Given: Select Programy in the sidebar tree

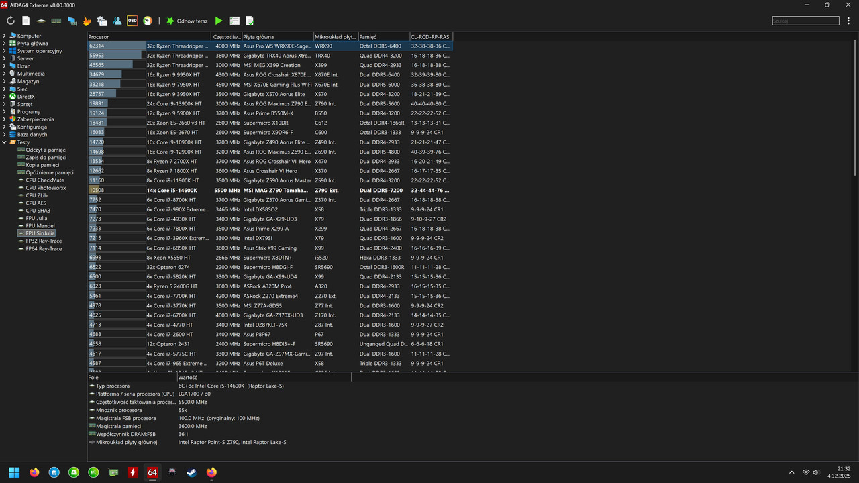Looking at the screenshot, I should 29,111.
